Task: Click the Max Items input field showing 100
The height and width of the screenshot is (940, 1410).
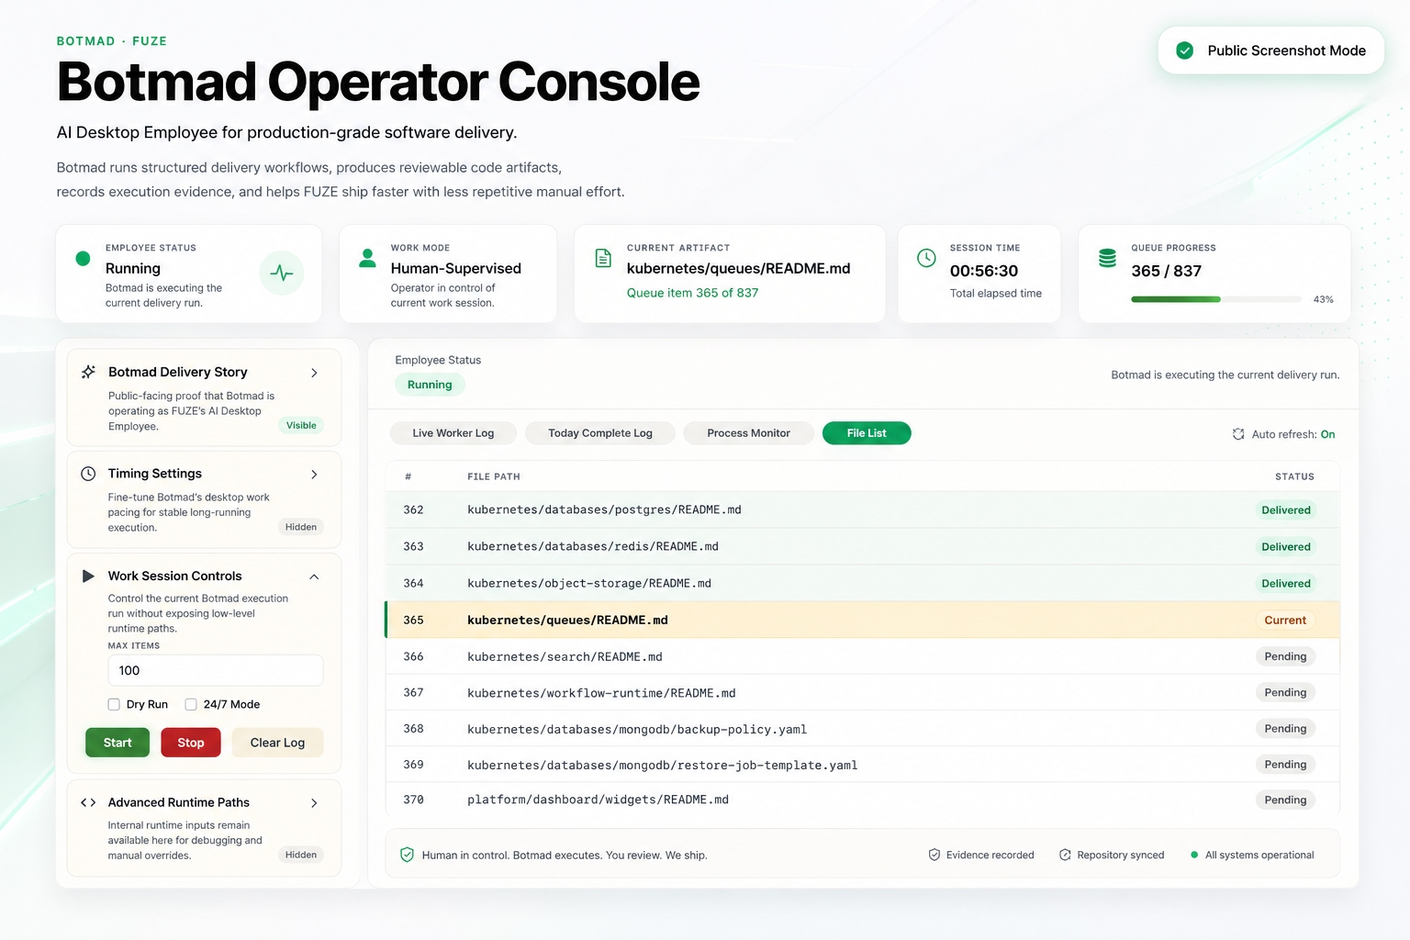Action: click(x=216, y=670)
